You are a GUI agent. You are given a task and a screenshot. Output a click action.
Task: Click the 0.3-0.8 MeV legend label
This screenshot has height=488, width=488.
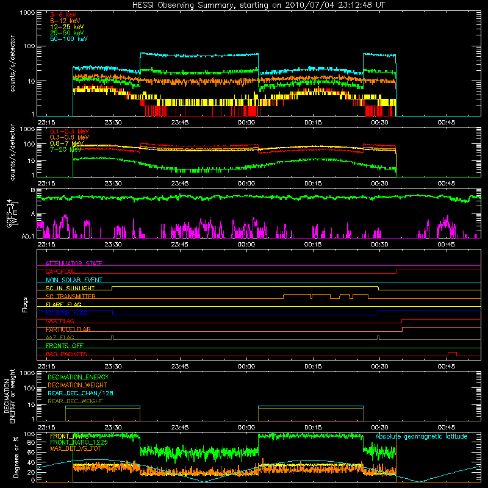click(70, 137)
